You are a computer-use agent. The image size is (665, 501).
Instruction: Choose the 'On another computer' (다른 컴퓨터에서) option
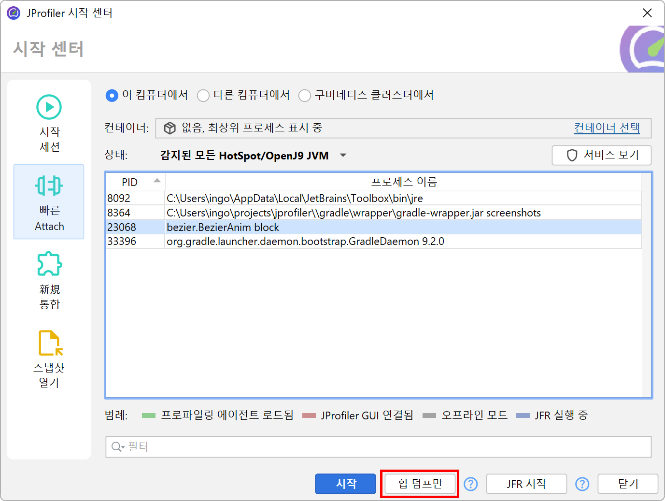pos(203,96)
